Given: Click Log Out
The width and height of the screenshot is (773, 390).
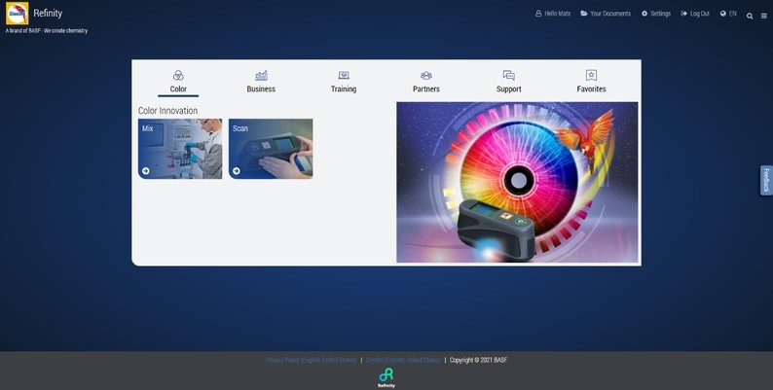Looking at the screenshot, I should tap(695, 14).
